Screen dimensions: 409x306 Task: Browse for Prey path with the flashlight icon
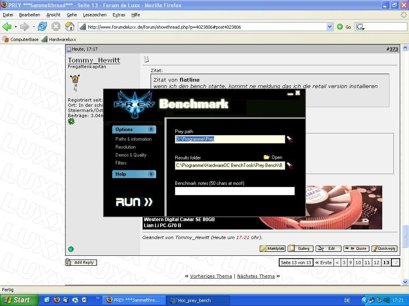[290, 139]
